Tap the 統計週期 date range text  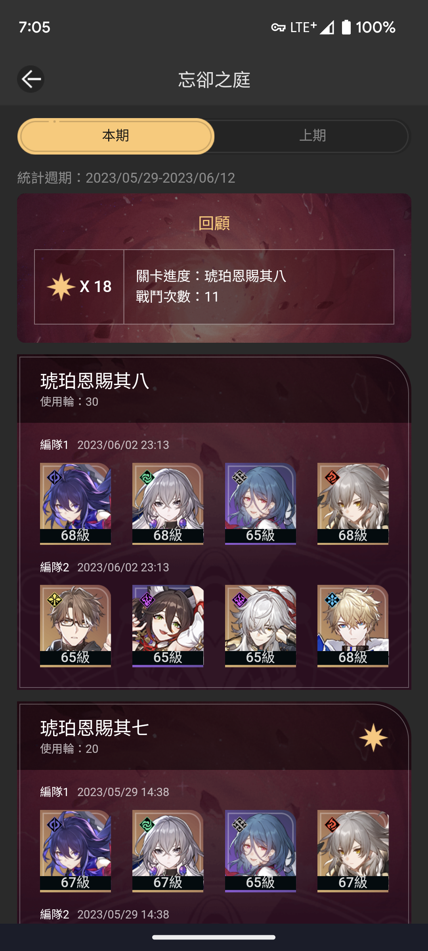click(x=126, y=178)
